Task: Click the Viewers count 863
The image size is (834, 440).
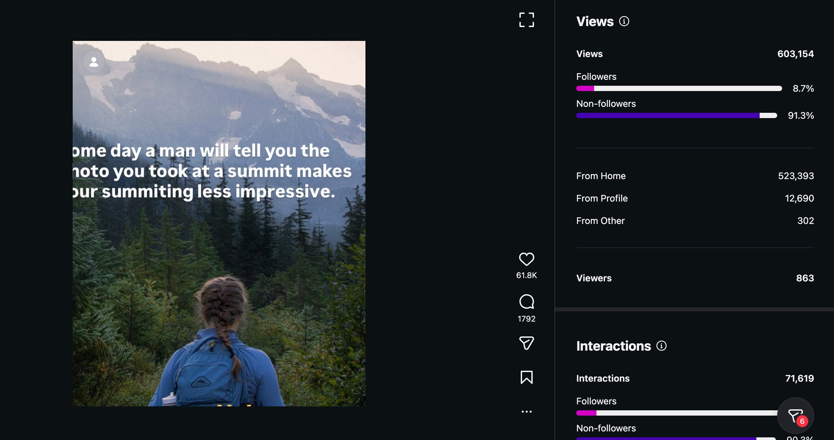Action: (x=805, y=278)
